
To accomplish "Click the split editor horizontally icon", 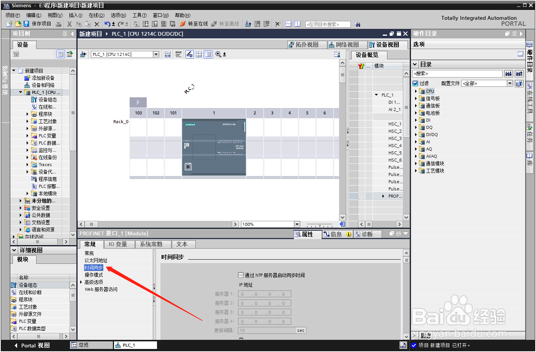I will 289,24.
